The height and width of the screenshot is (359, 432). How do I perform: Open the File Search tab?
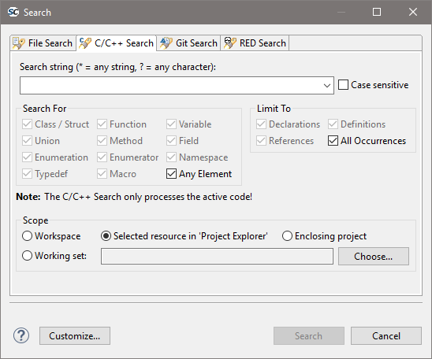pos(43,43)
